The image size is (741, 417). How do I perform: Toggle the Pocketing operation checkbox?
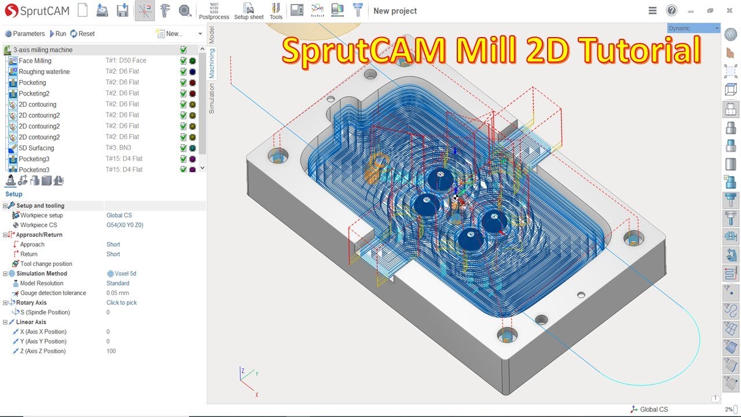[183, 83]
